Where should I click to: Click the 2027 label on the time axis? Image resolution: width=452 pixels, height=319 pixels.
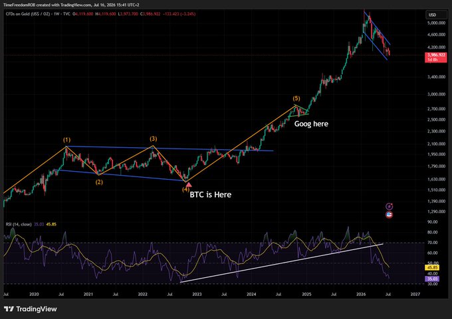[x=415, y=294]
